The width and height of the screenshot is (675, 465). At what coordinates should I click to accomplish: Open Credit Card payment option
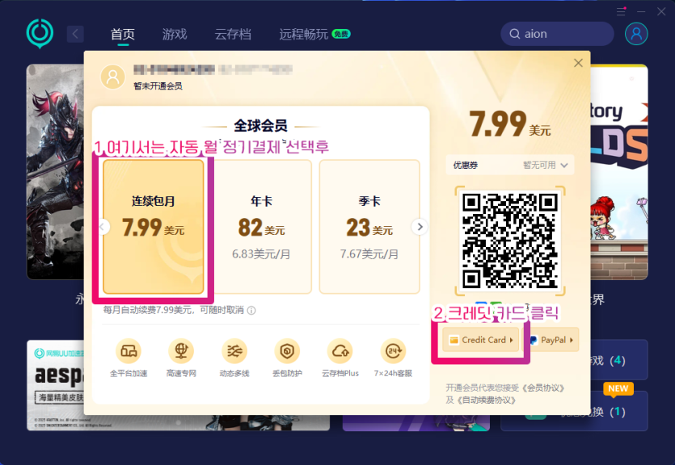480,340
